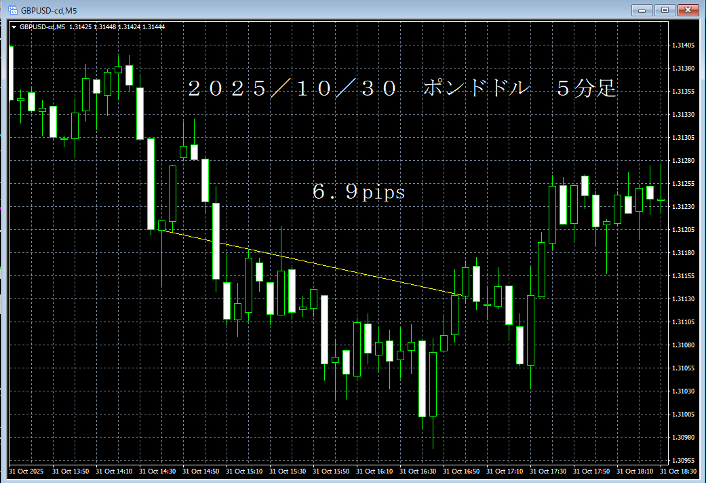
Task: Click time label 31 Oct 18:30
Action: [x=678, y=471]
